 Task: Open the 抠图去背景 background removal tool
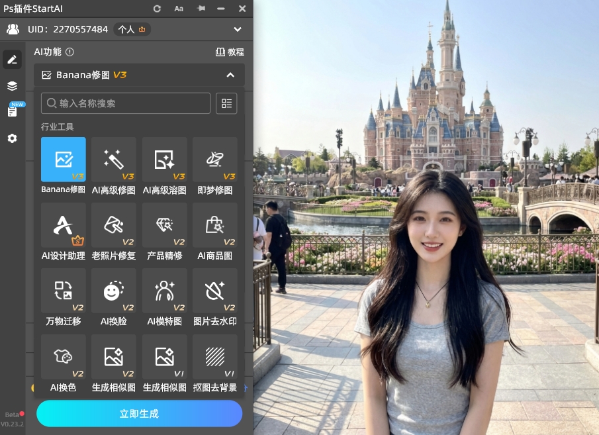pos(214,357)
